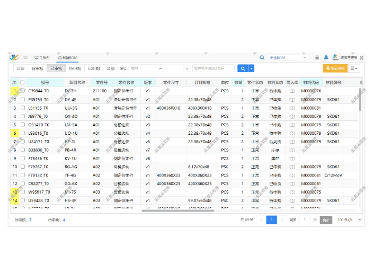Click the top search bar magnifier icon

click(x=262, y=57)
